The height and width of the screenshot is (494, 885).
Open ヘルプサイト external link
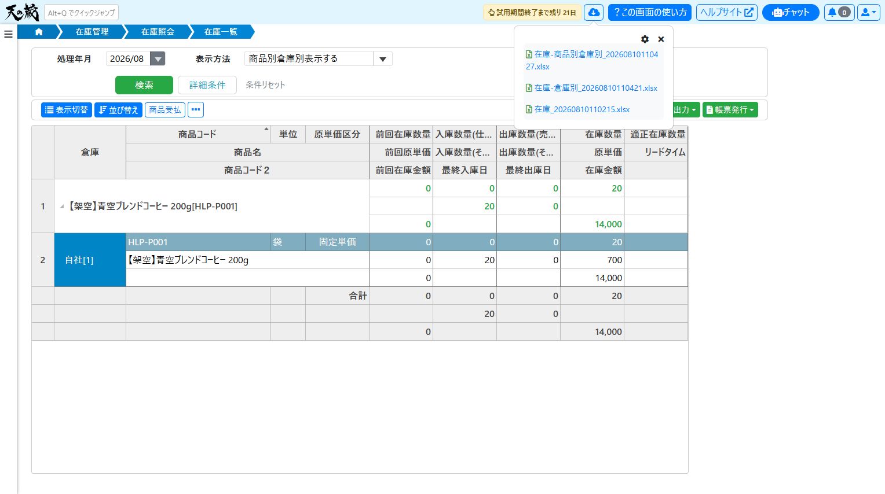coord(727,12)
